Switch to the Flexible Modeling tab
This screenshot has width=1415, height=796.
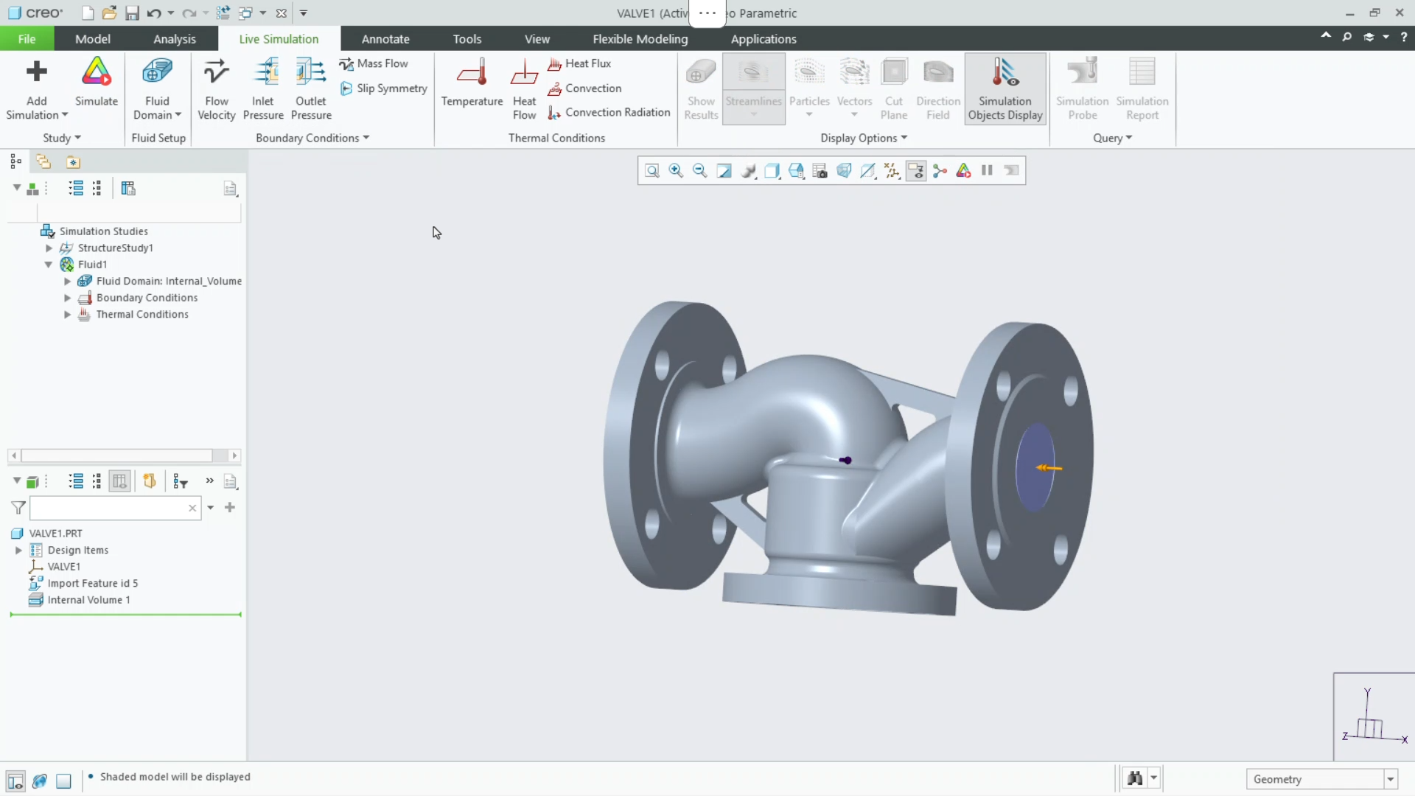click(x=640, y=38)
